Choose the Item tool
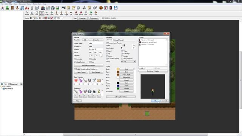 [x=61, y=14]
